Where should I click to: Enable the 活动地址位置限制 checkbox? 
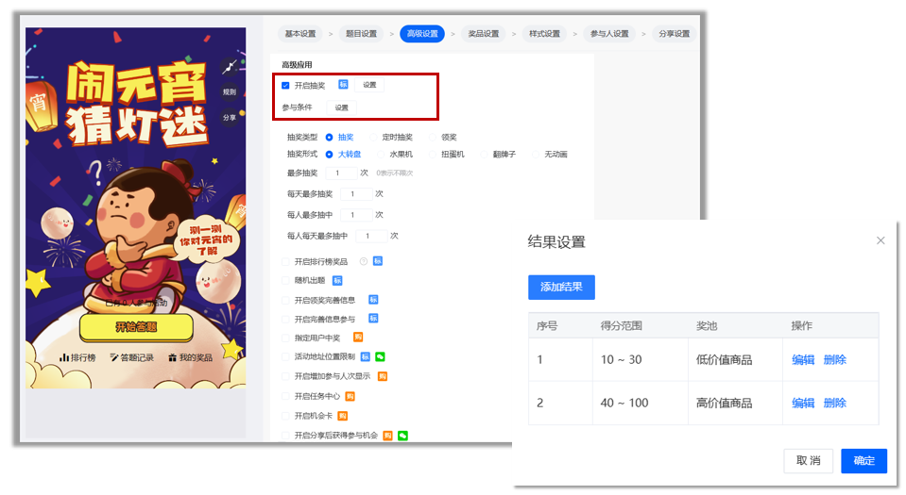(x=285, y=357)
